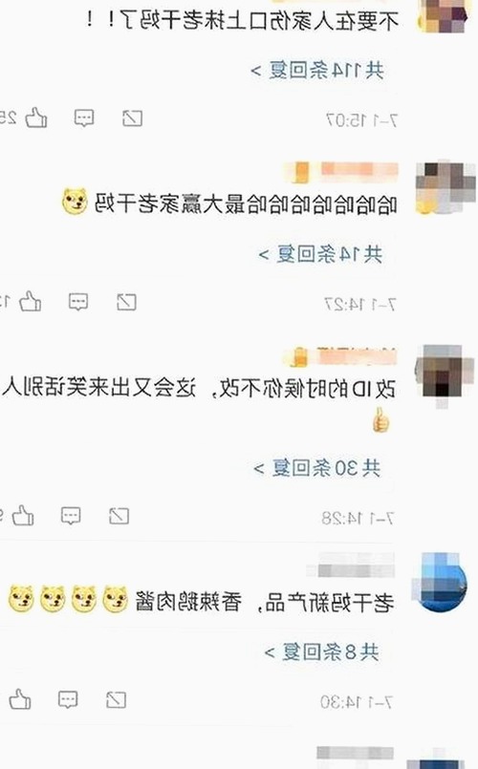Like the comment posted at 7-1 14:27
Screen dimensions: 478x769
pyautogui.click(x=30, y=301)
